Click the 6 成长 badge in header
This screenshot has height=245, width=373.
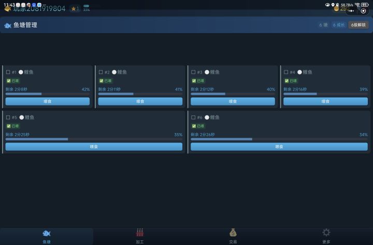[339, 25]
